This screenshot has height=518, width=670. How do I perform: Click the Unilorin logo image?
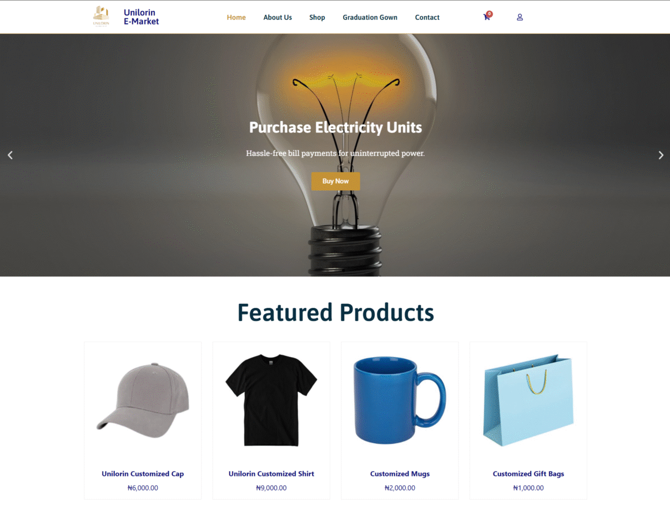[x=101, y=17]
